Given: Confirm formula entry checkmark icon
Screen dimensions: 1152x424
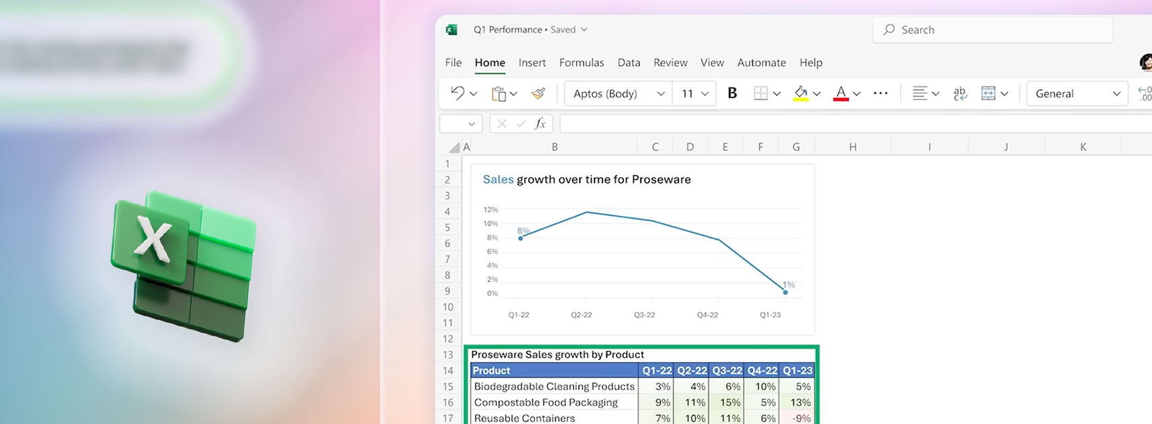Looking at the screenshot, I should tap(521, 124).
